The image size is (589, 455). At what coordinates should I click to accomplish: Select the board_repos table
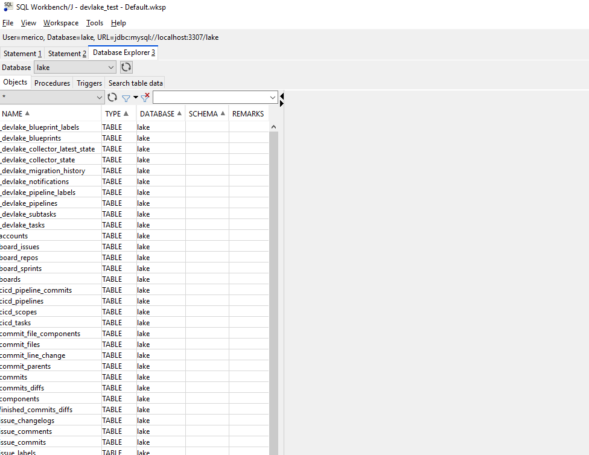point(134,258)
